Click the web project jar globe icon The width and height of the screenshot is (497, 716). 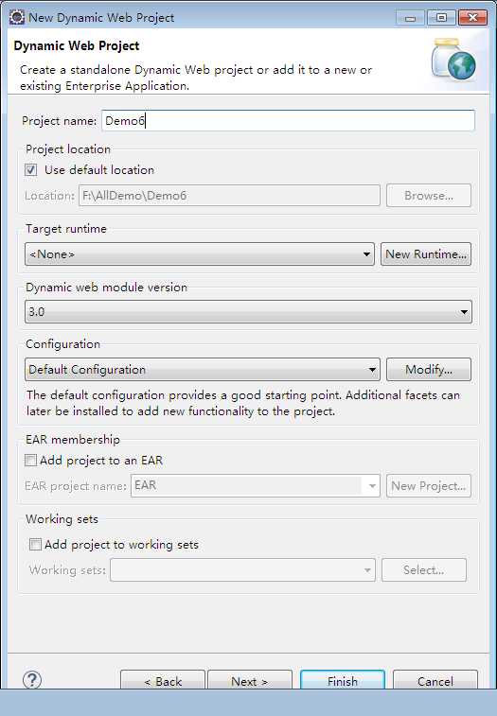(453, 60)
